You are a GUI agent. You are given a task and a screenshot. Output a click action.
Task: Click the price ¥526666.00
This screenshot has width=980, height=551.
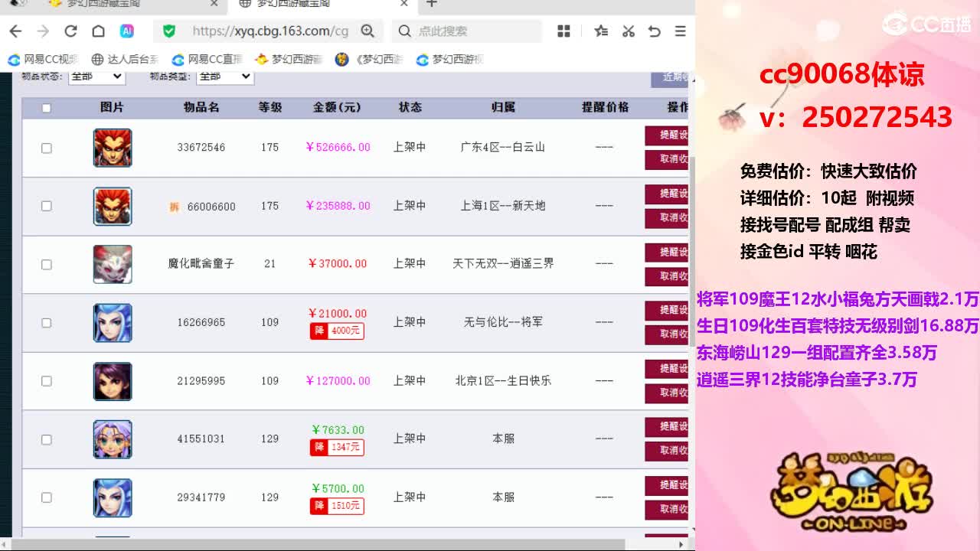pyautogui.click(x=338, y=147)
